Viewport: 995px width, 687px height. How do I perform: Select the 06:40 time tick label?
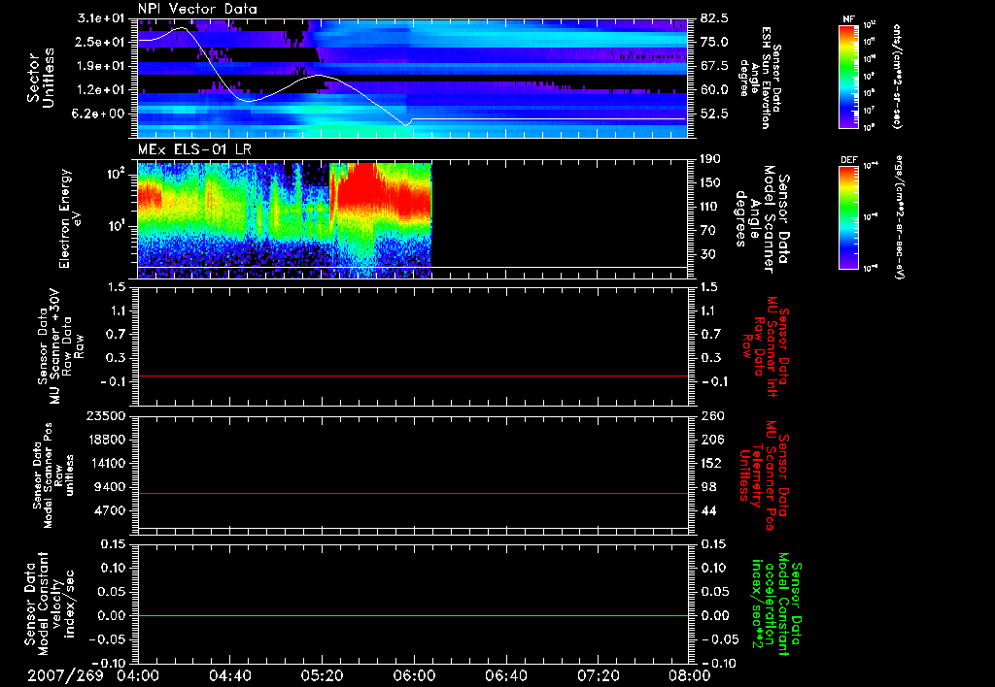(505, 675)
